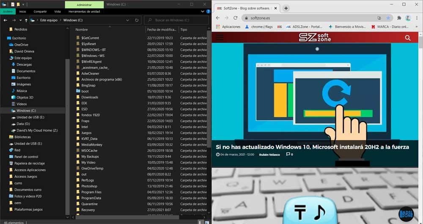Click Explorer horizontal scrollbar
Viewport: 423px width, 224px height.
128,217
